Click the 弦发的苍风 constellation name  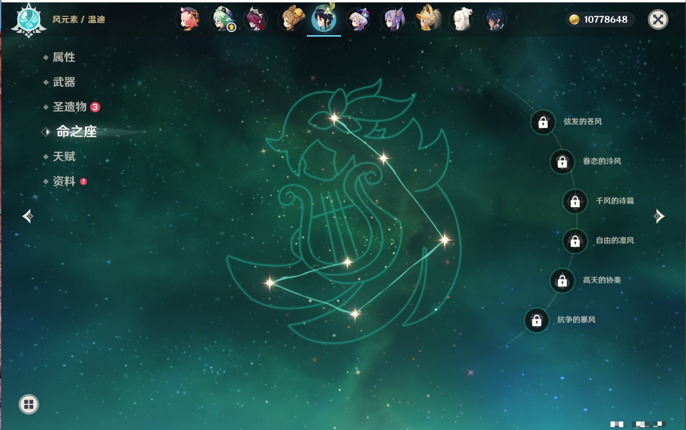tap(583, 122)
